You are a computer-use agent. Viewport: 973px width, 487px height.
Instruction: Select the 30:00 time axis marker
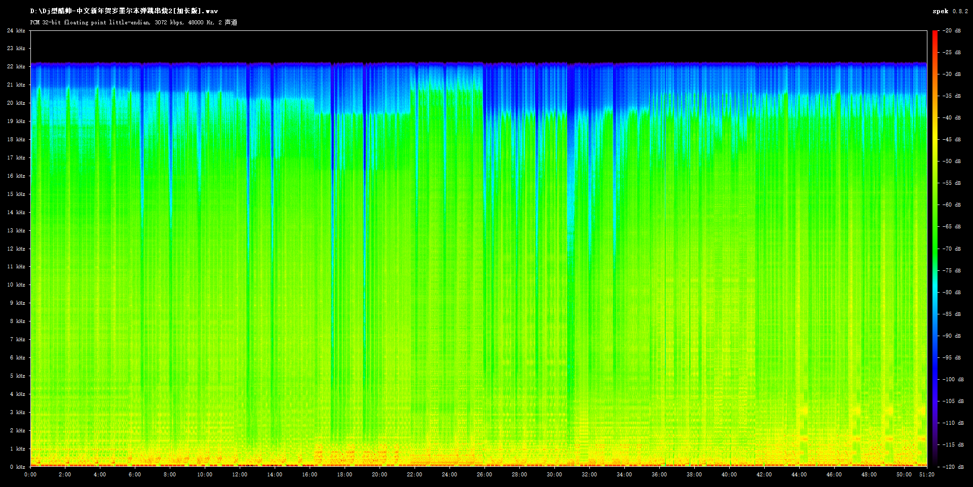(x=554, y=475)
